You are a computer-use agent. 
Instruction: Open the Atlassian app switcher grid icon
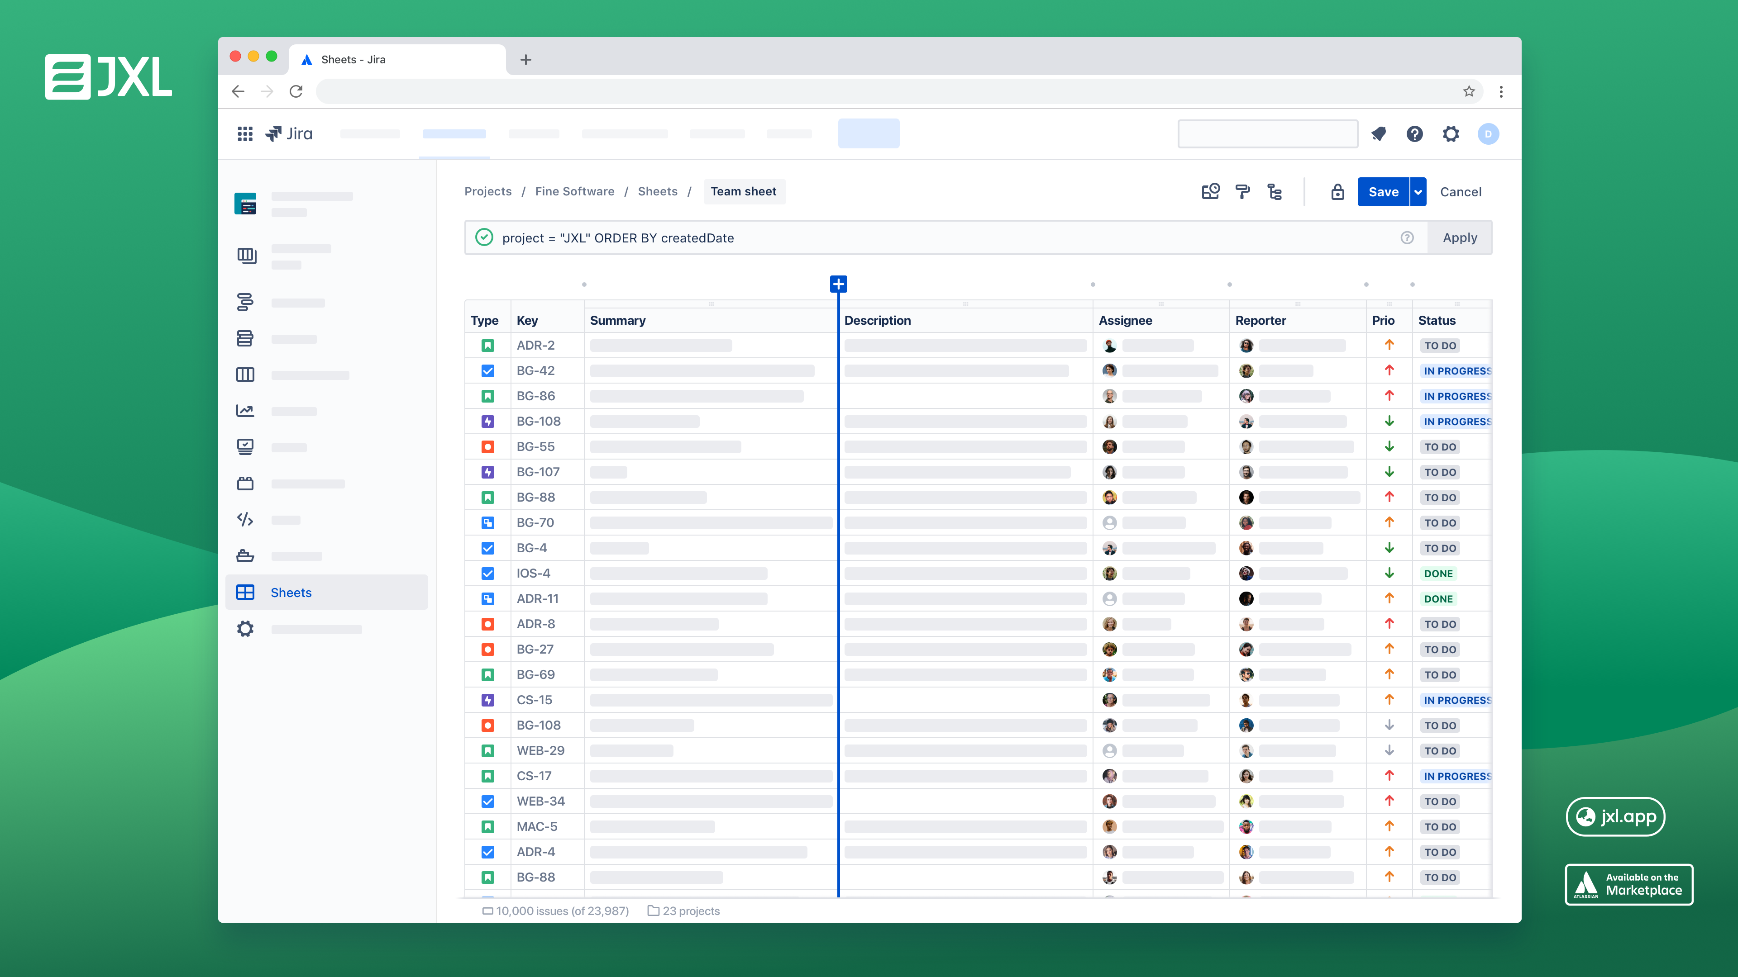click(245, 133)
